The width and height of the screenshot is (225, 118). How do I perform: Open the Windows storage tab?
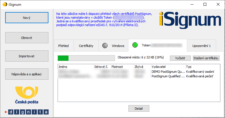pyautogui.click(x=114, y=46)
